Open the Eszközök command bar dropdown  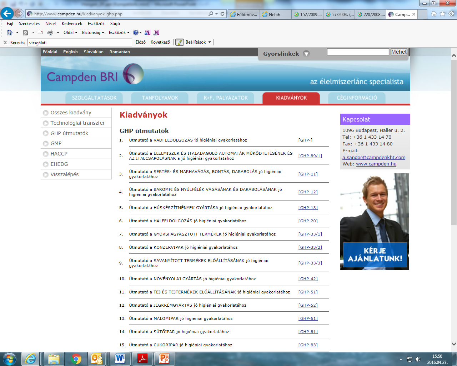click(119, 33)
